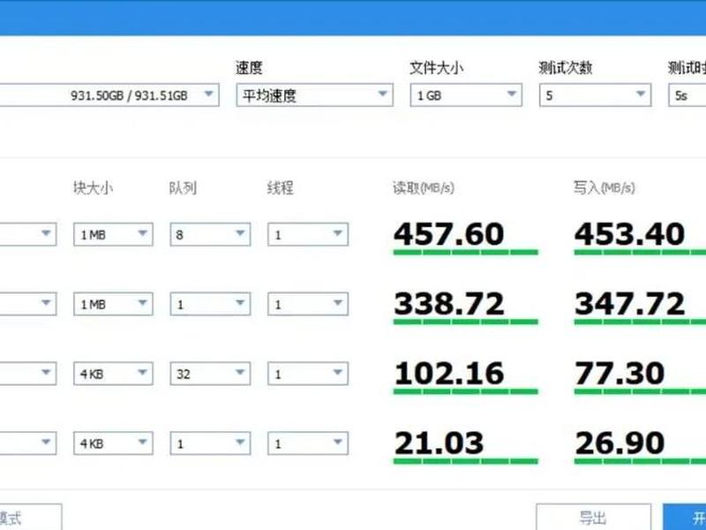Open queue dropdown in the 338.72 row

click(210, 304)
